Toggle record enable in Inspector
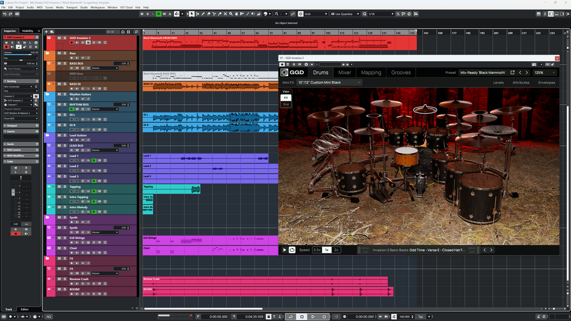Image resolution: width=571 pixels, height=321 pixels. coord(7,47)
